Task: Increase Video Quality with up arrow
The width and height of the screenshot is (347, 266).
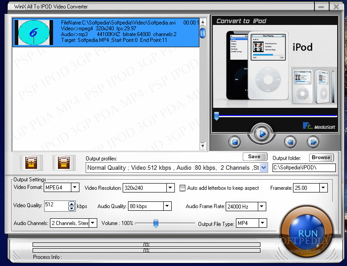Action: pyautogui.click(x=72, y=204)
